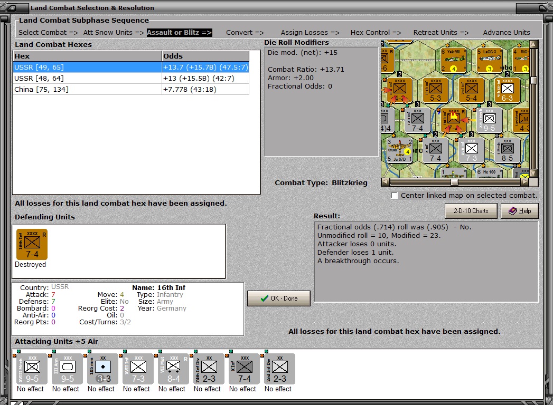Click the Retreat Units subphase step
Viewport: 553px width, 405px height.
coord(441,32)
